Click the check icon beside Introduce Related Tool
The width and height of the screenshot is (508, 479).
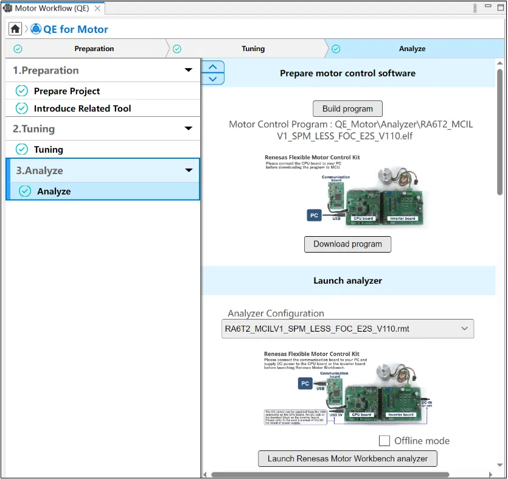click(x=22, y=108)
